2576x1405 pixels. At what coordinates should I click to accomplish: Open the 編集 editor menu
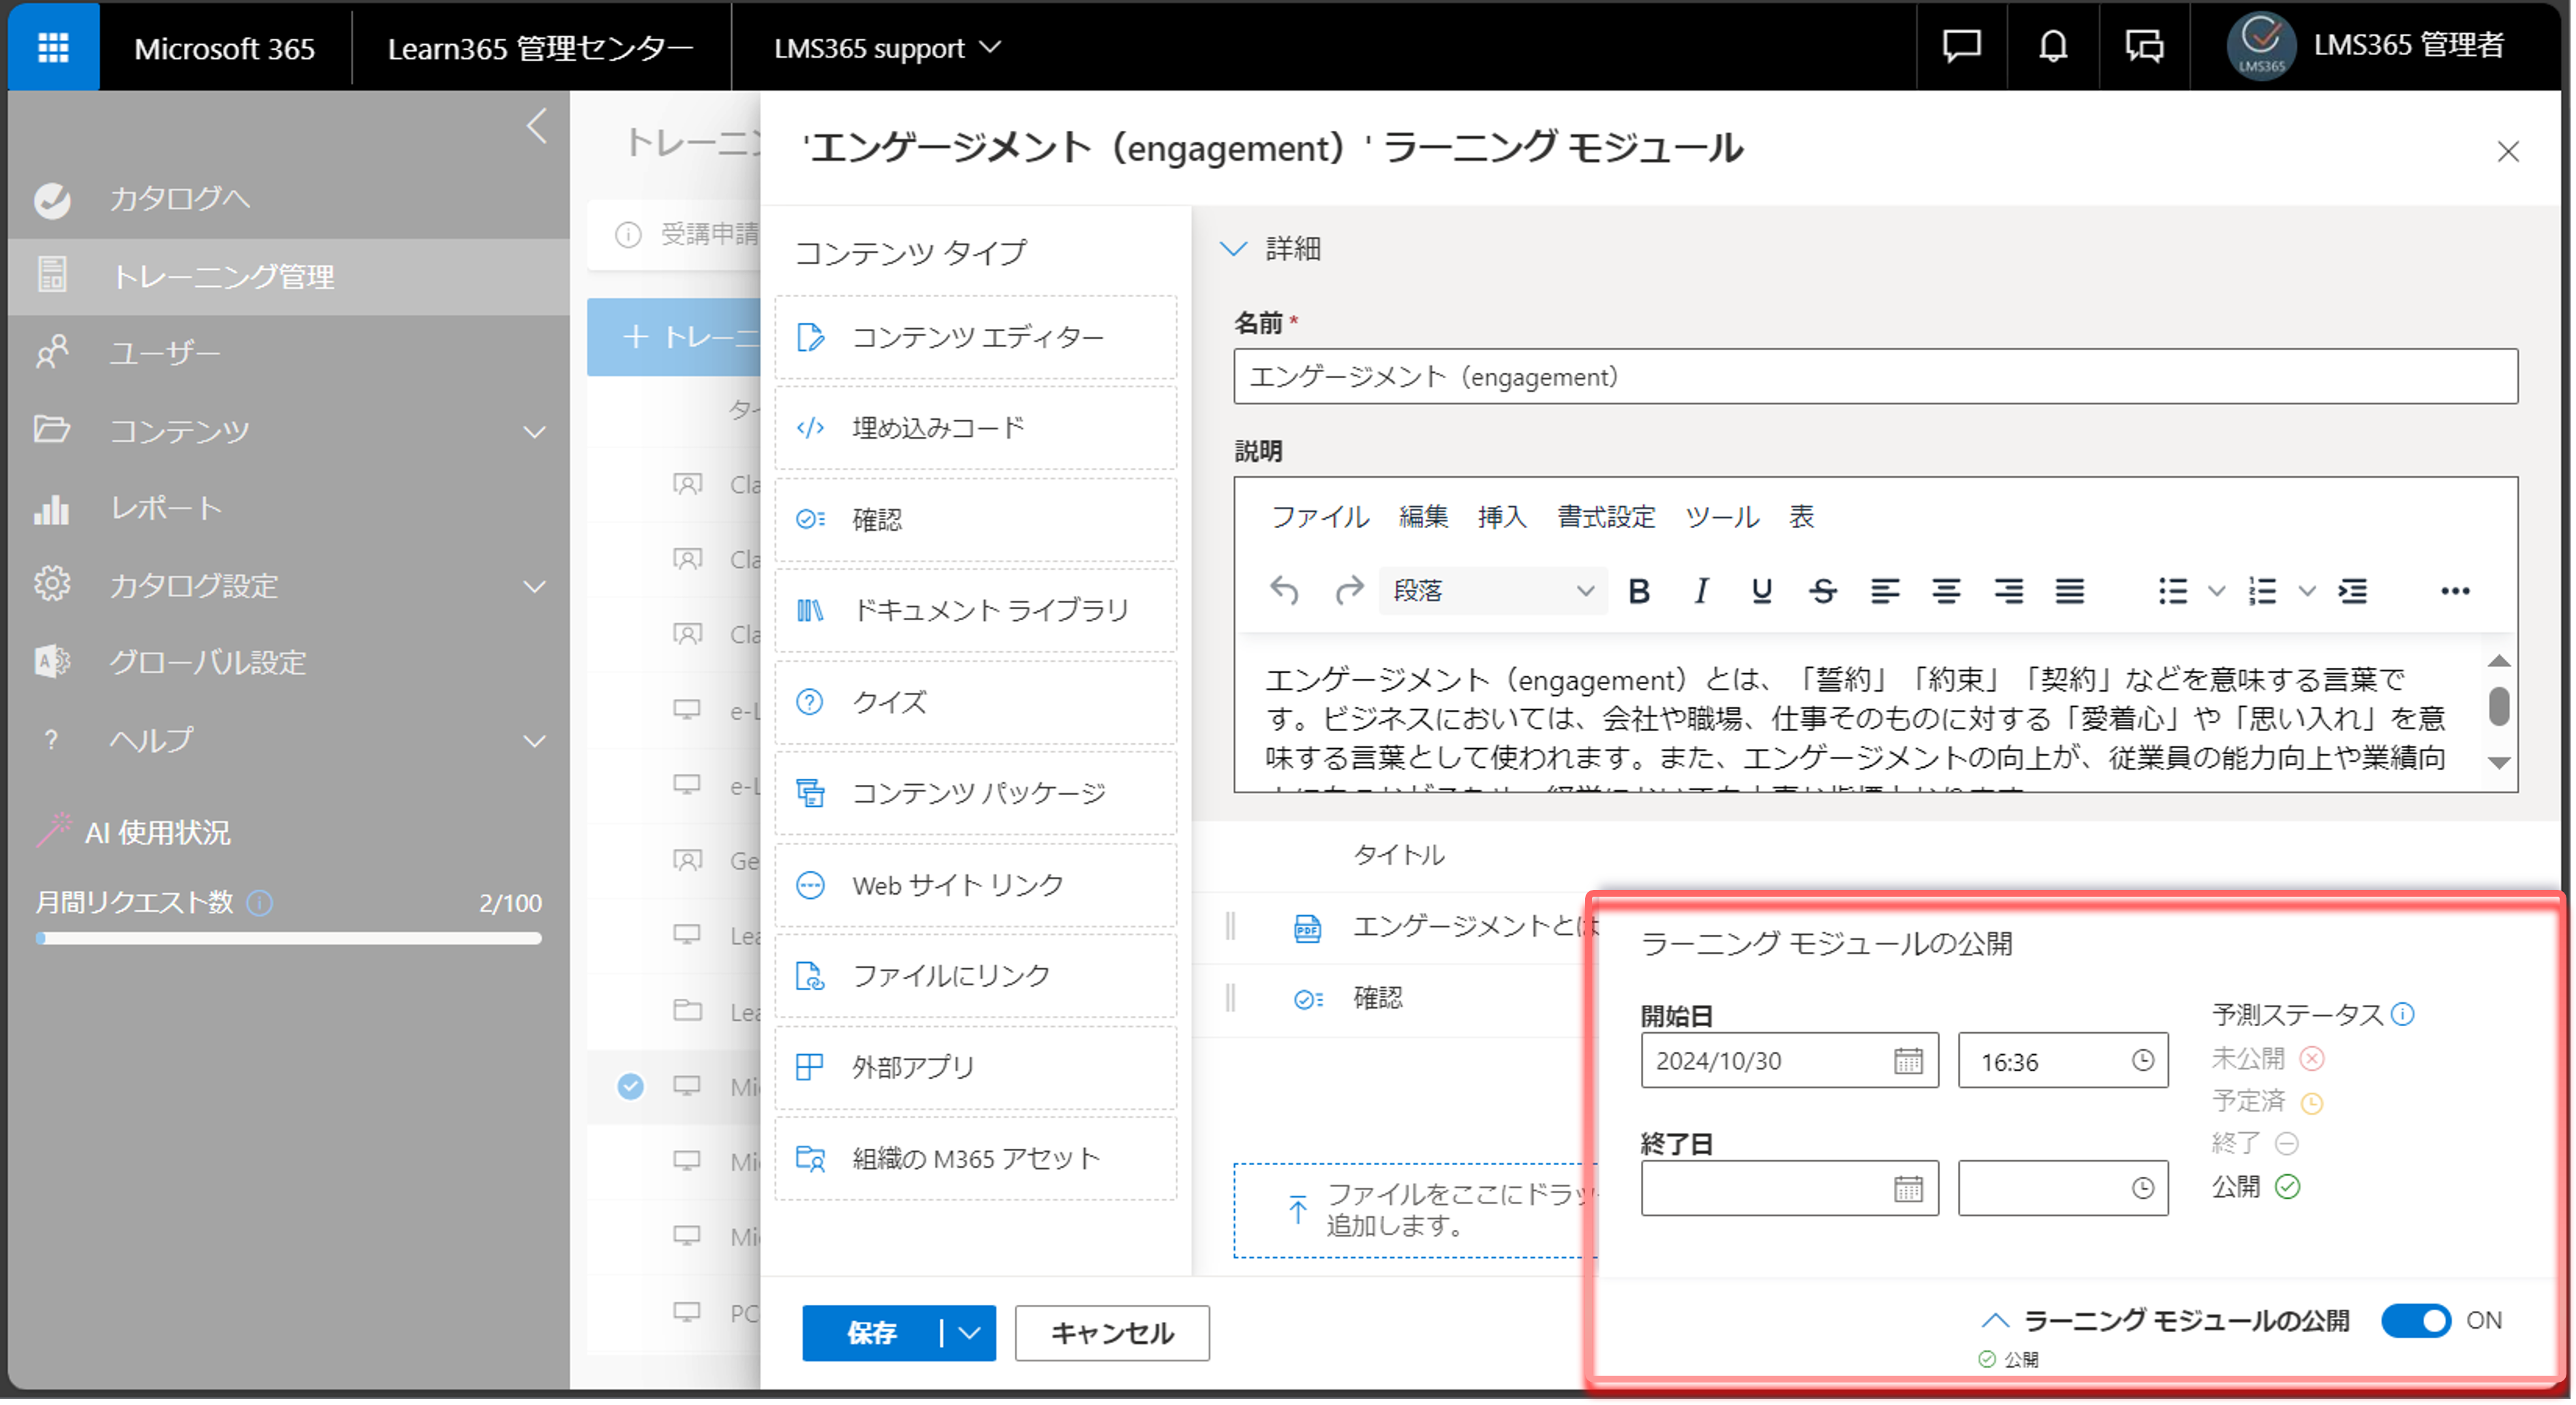click(x=1424, y=517)
